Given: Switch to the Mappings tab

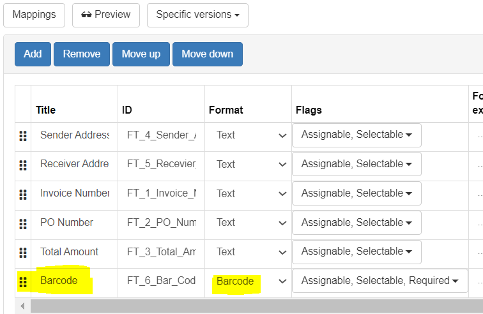Looking at the screenshot, I should click(x=34, y=15).
